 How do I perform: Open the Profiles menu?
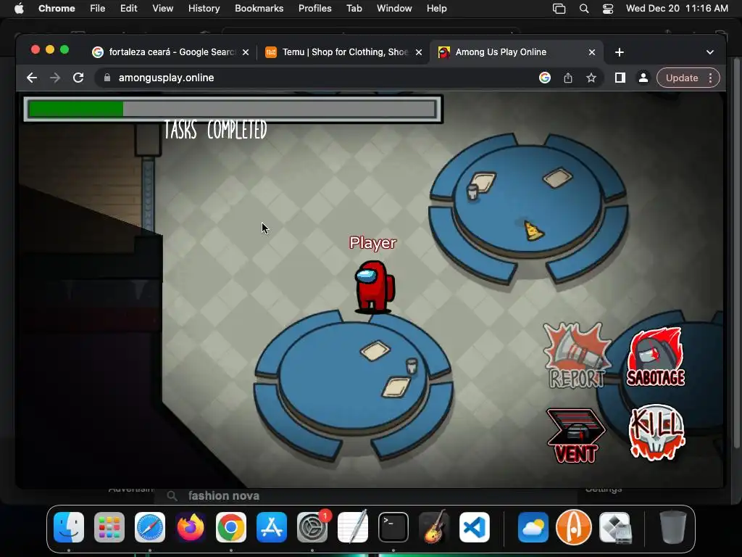[x=315, y=8]
